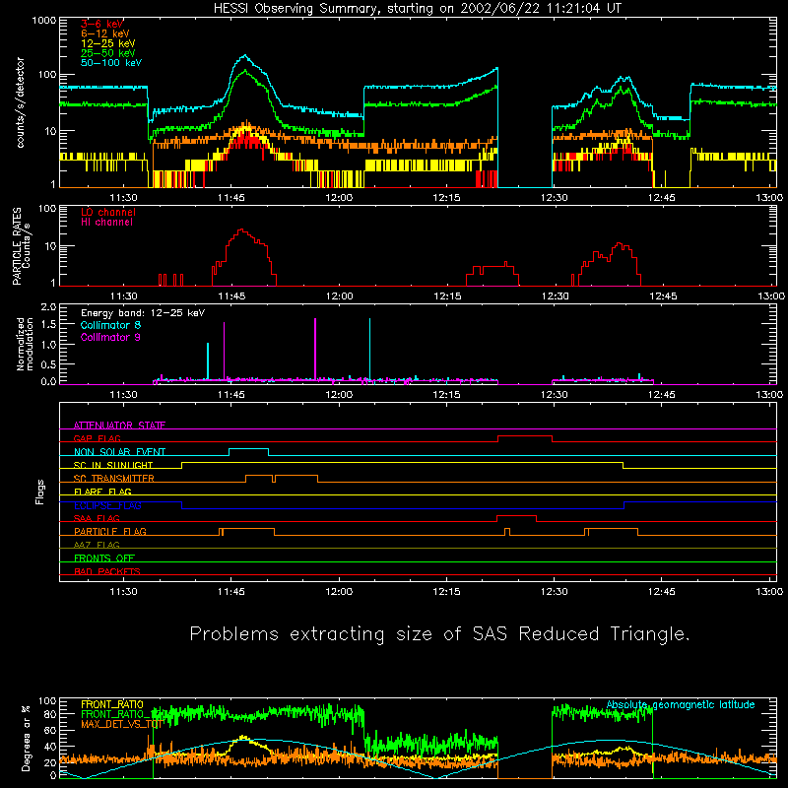Pick the cyan 50-100 keV legend label
This screenshot has height=788, width=788.
[110, 63]
